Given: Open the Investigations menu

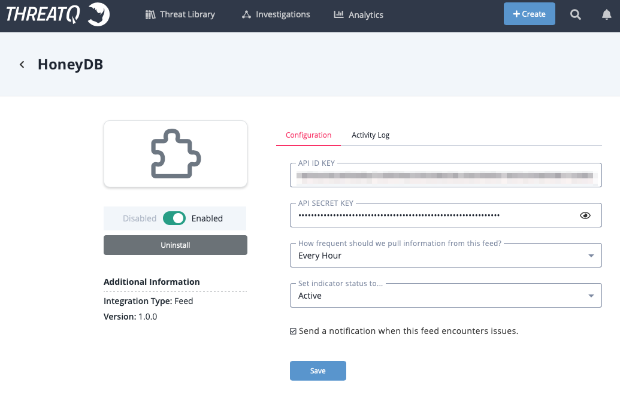Looking at the screenshot, I should click(x=276, y=14).
